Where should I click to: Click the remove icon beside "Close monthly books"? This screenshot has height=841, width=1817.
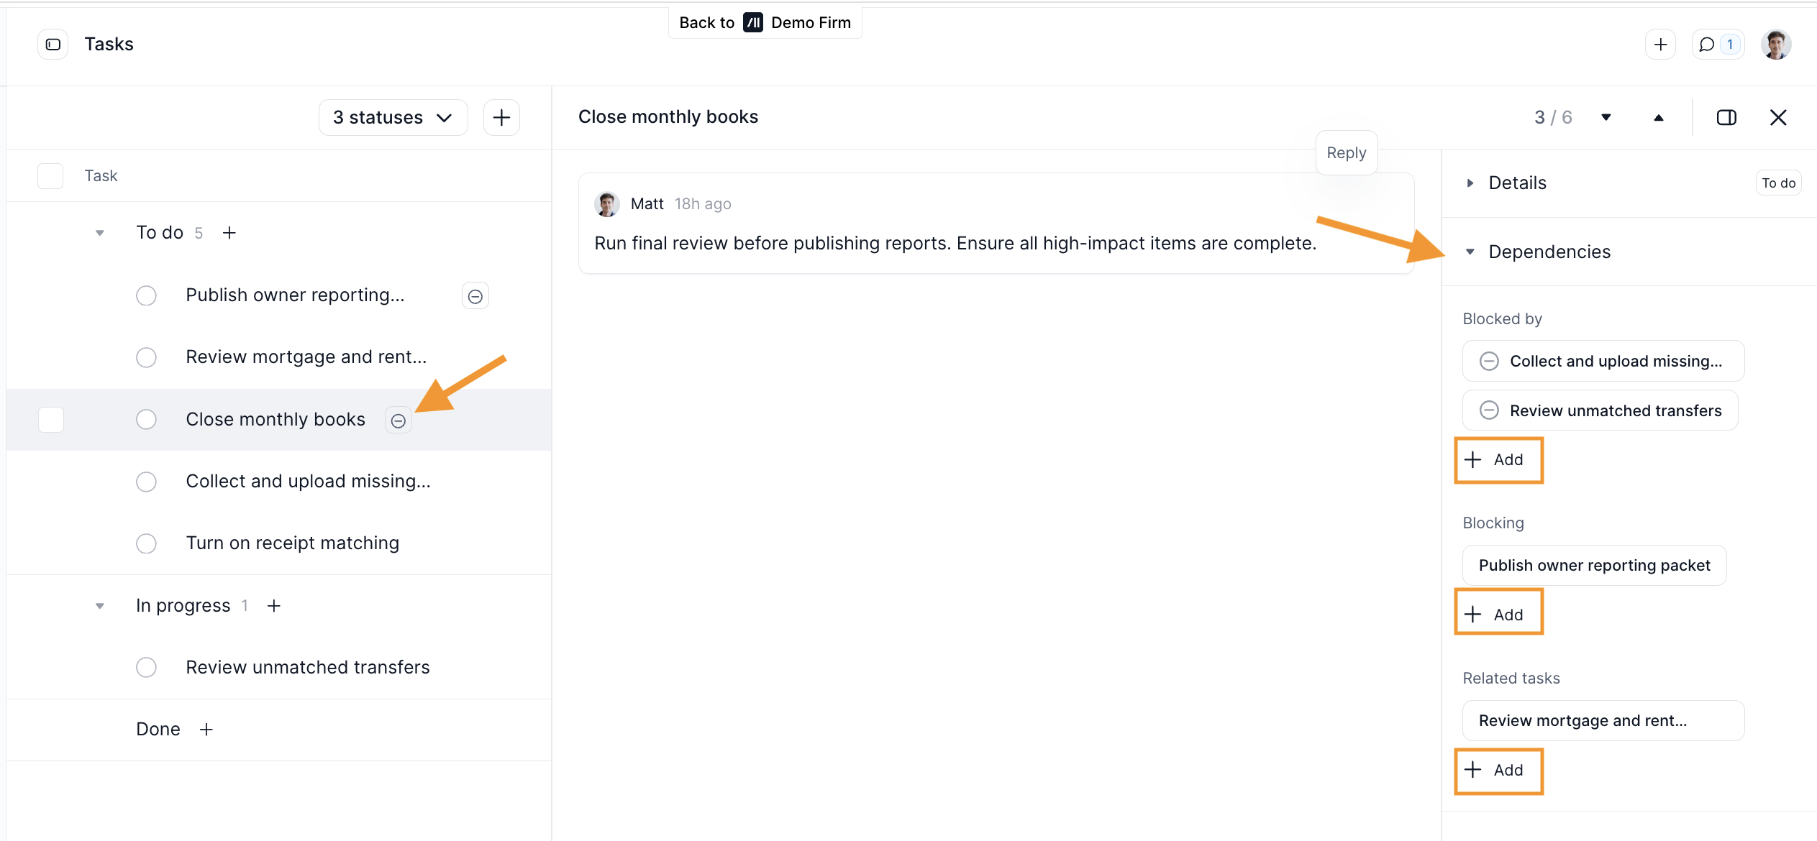click(x=398, y=420)
